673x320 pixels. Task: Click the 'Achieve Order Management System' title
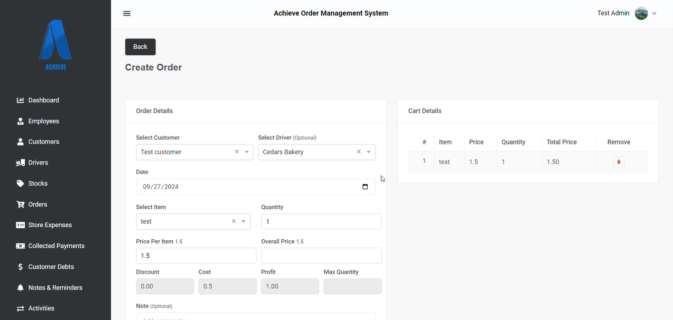[x=331, y=13]
